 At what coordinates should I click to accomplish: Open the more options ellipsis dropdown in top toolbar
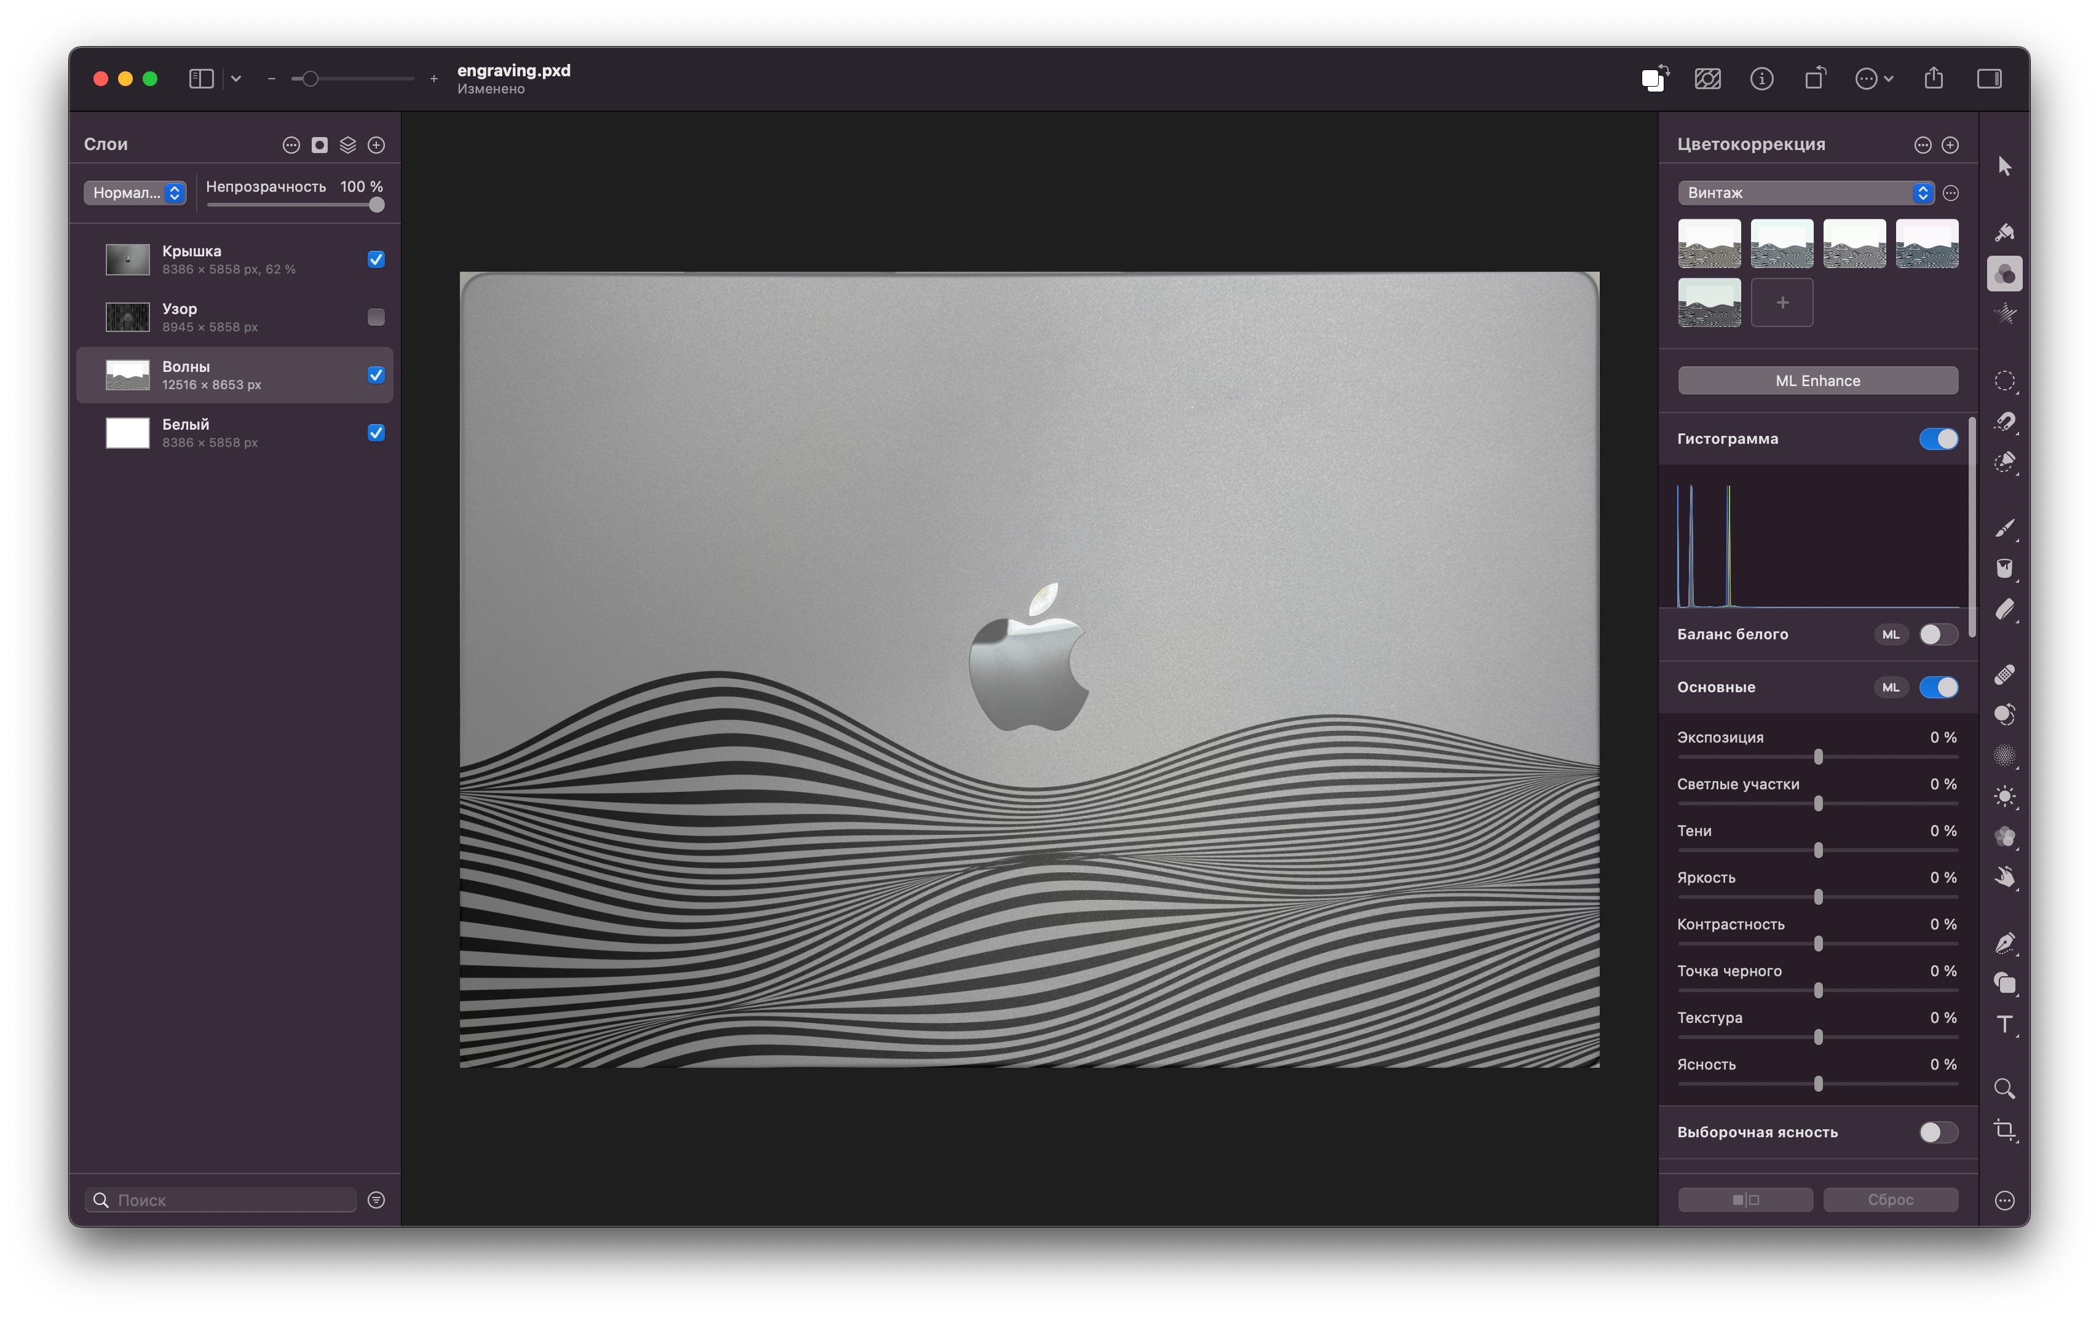[1873, 79]
